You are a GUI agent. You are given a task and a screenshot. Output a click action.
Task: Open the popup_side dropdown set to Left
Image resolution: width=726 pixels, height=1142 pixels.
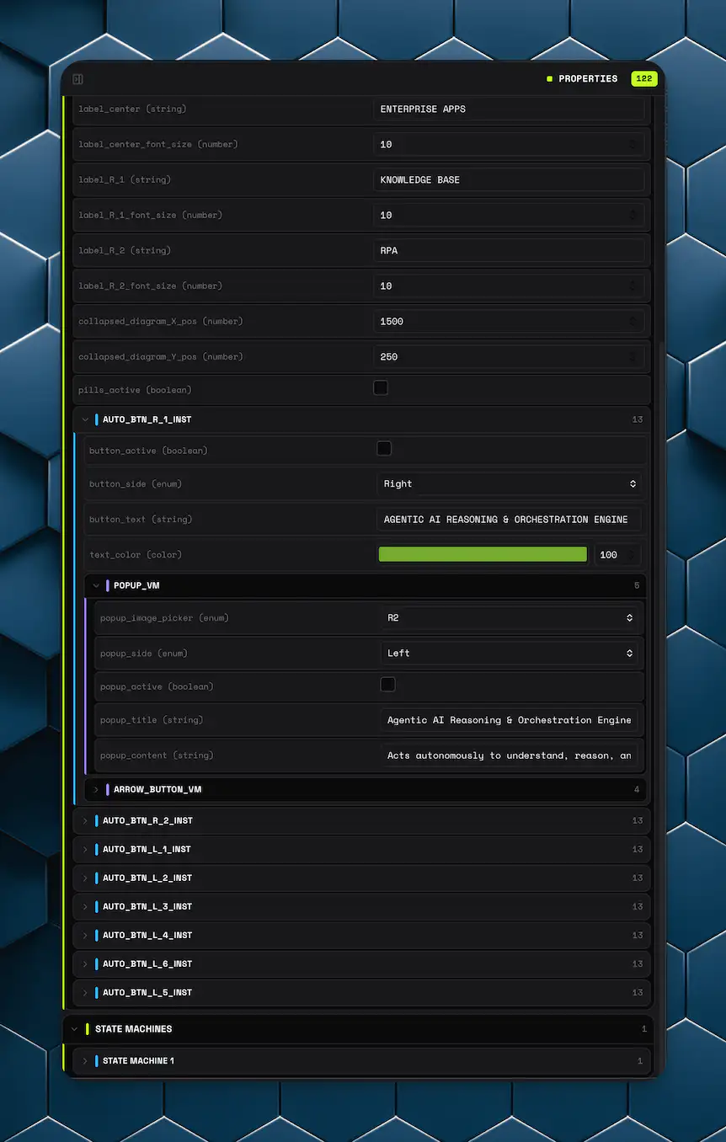coord(512,653)
